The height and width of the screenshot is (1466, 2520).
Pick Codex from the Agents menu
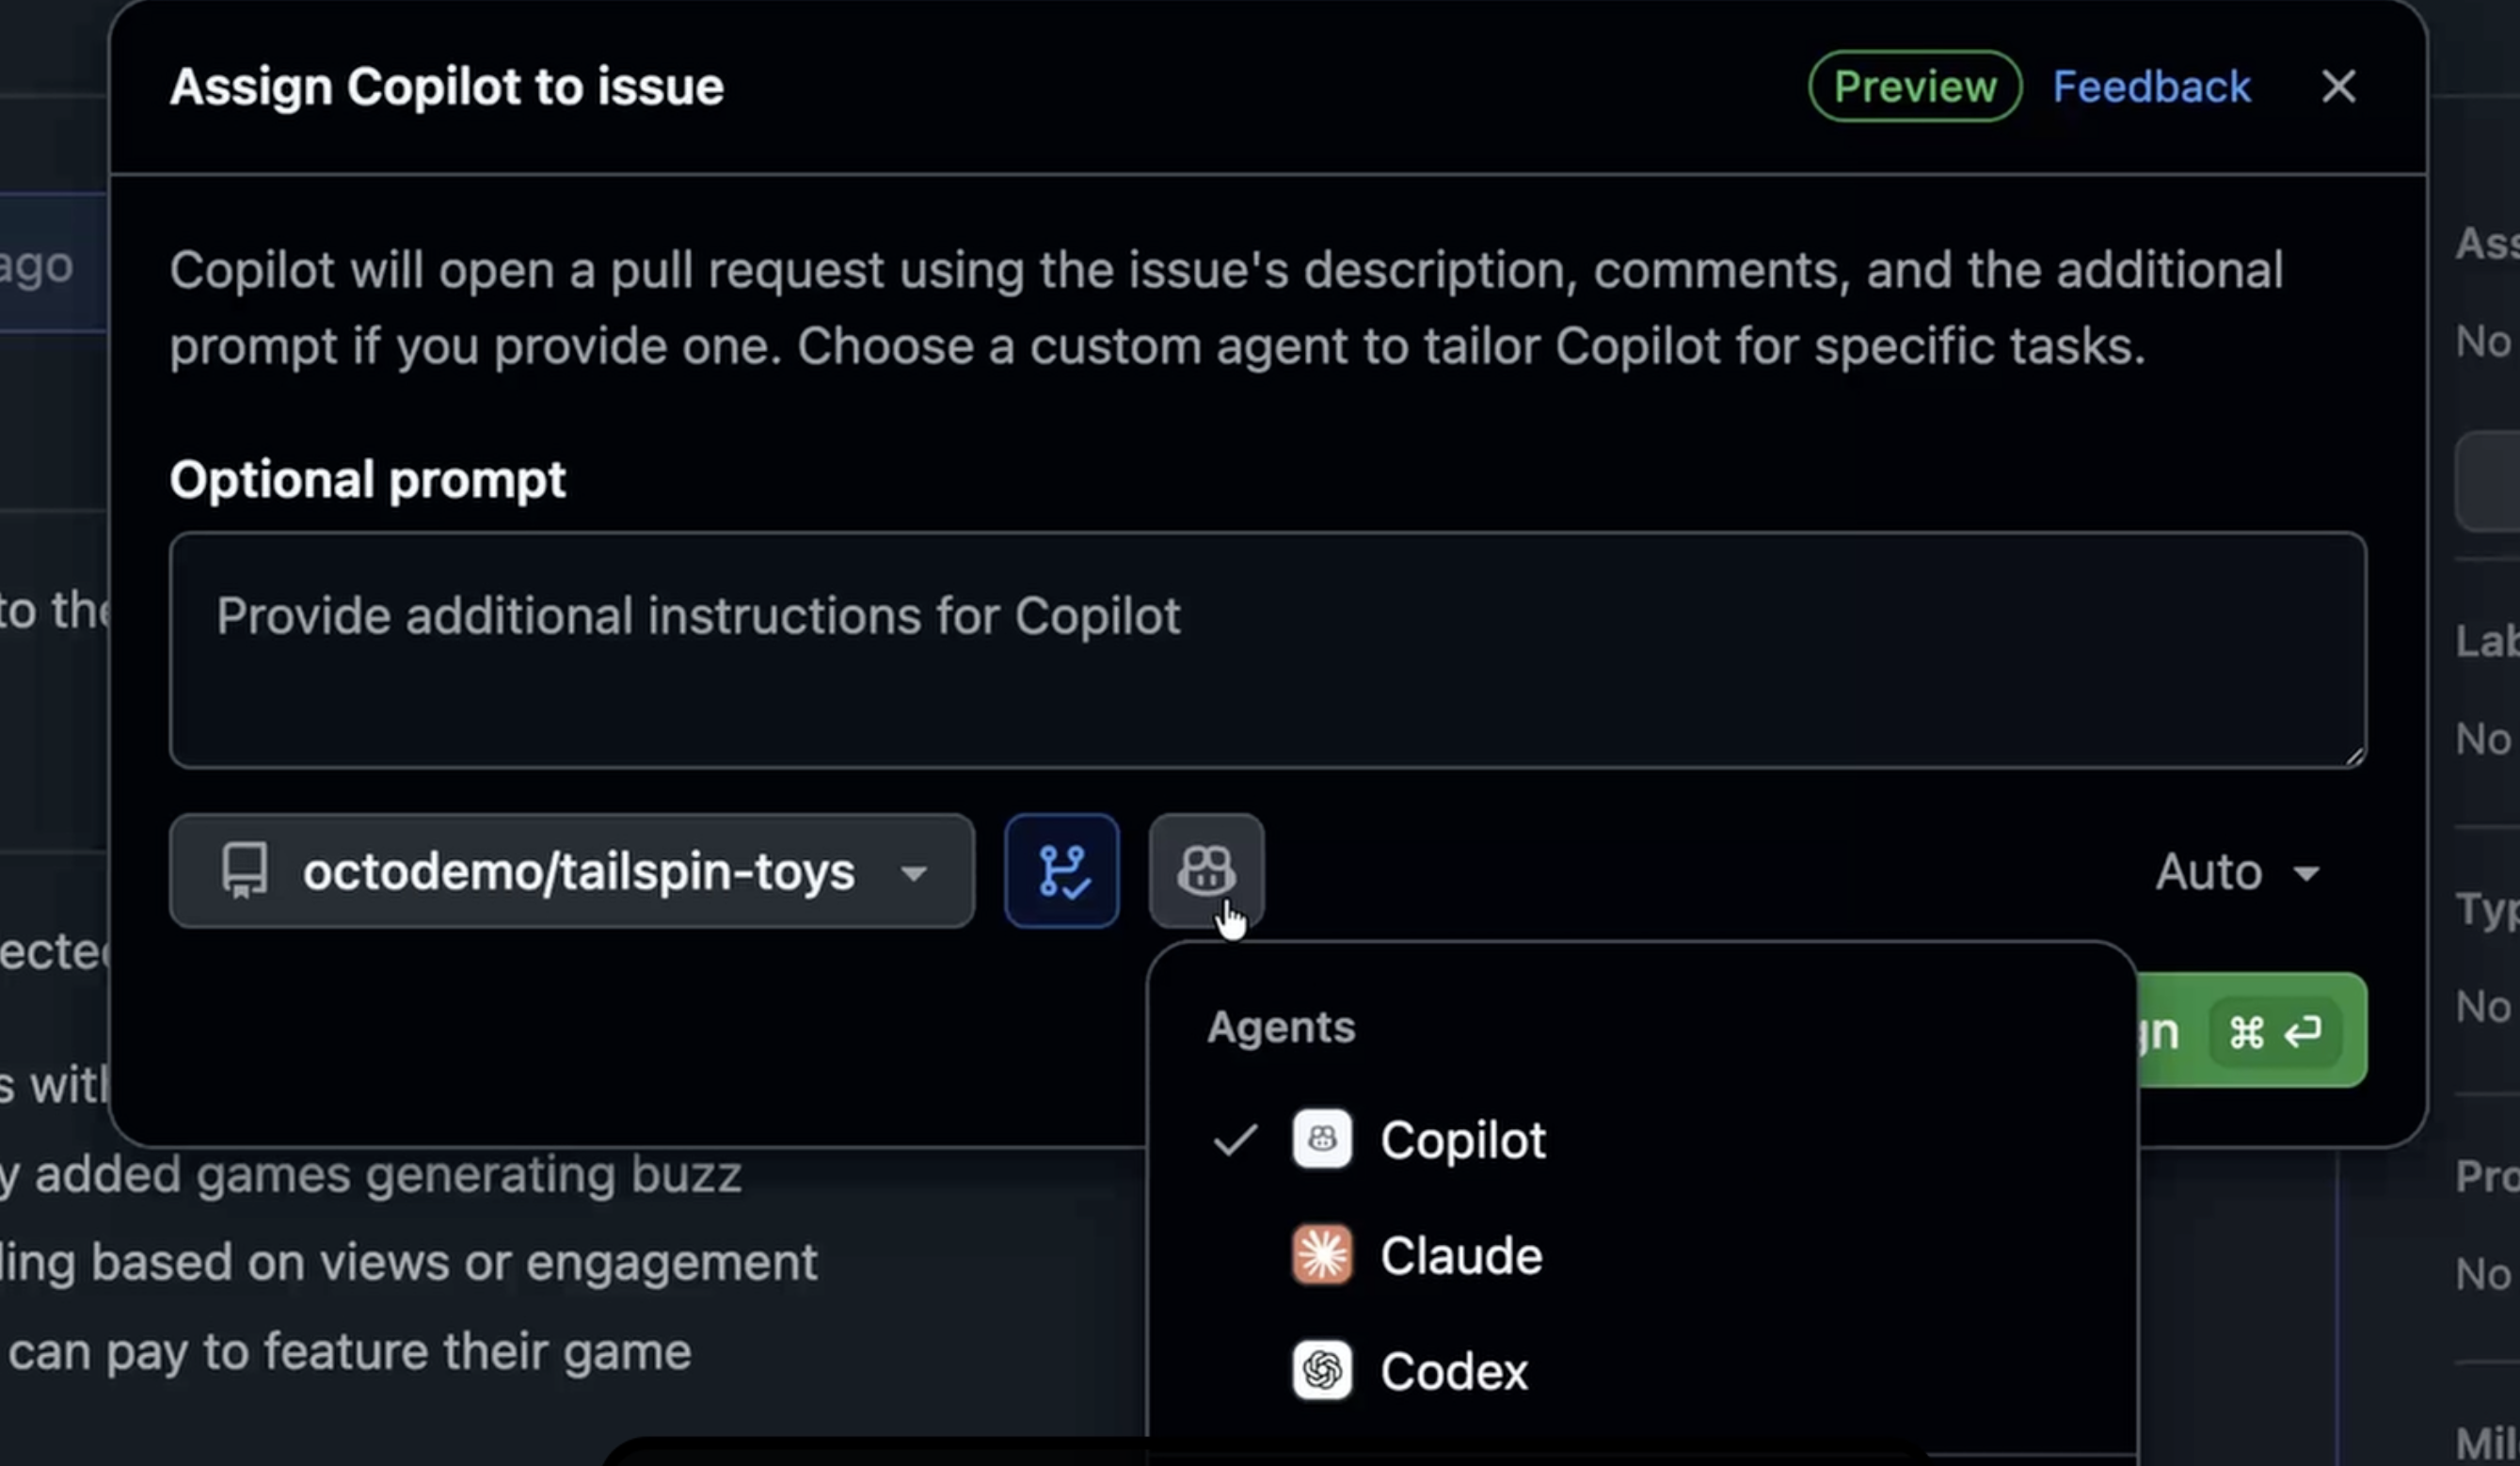click(1453, 1371)
